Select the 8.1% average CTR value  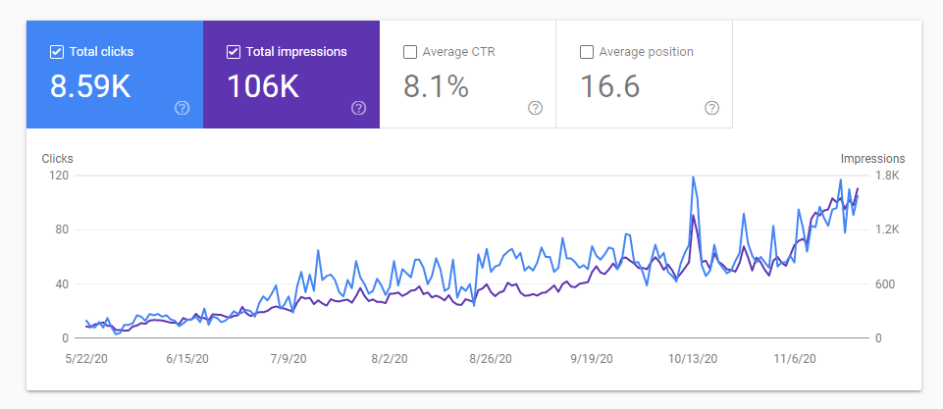coord(436,86)
